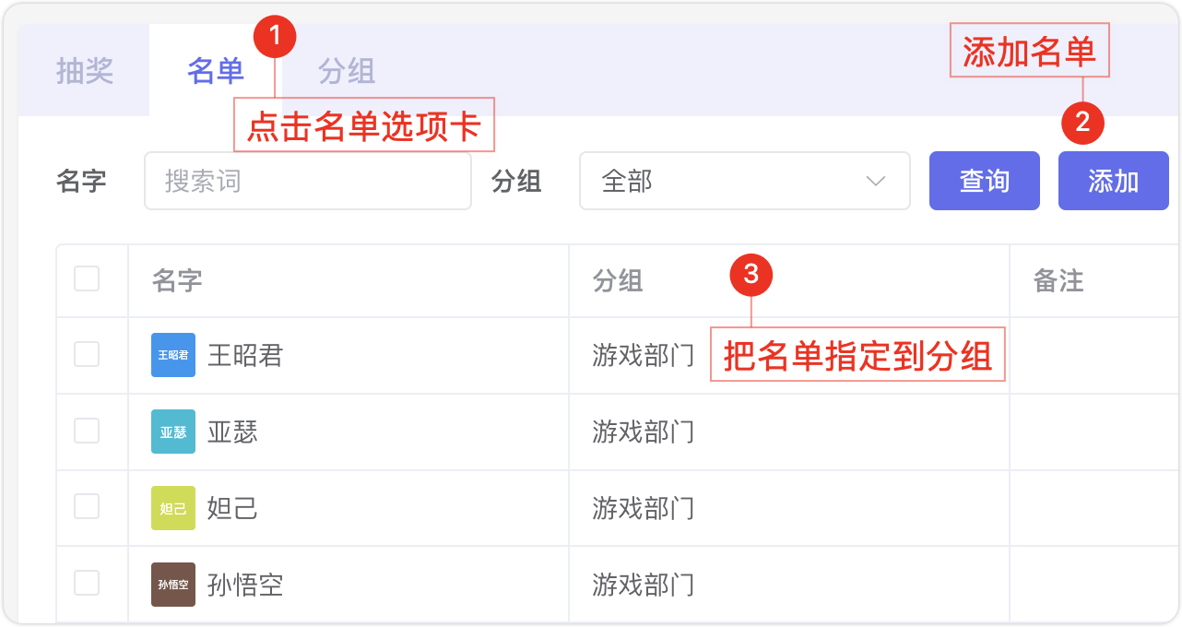Switch to the 抽奖 tab
The height and width of the screenshot is (627, 1182).
tap(85, 71)
